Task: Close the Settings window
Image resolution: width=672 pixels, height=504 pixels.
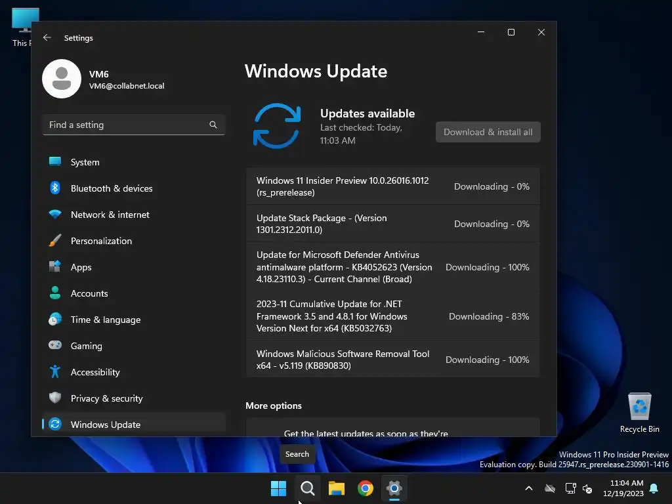Action: tap(541, 32)
